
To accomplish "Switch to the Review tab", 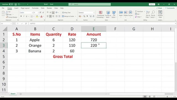I will (x=49, y=8).
